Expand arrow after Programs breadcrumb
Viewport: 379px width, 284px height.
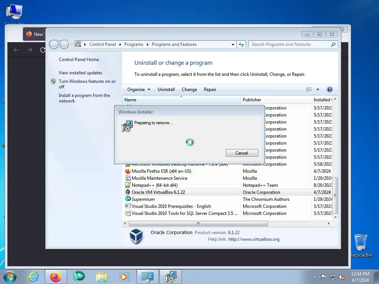click(147, 44)
